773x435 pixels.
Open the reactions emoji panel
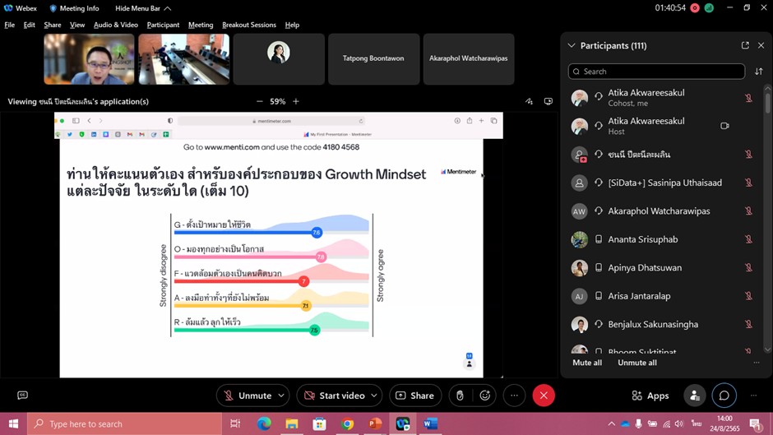tap(485, 396)
